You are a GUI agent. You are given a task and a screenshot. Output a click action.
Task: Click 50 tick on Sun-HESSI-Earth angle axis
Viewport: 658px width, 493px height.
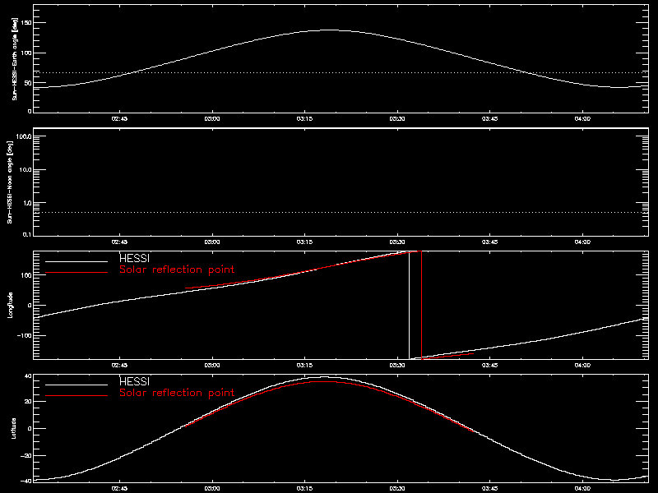pyautogui.click(x=28, y=83)
